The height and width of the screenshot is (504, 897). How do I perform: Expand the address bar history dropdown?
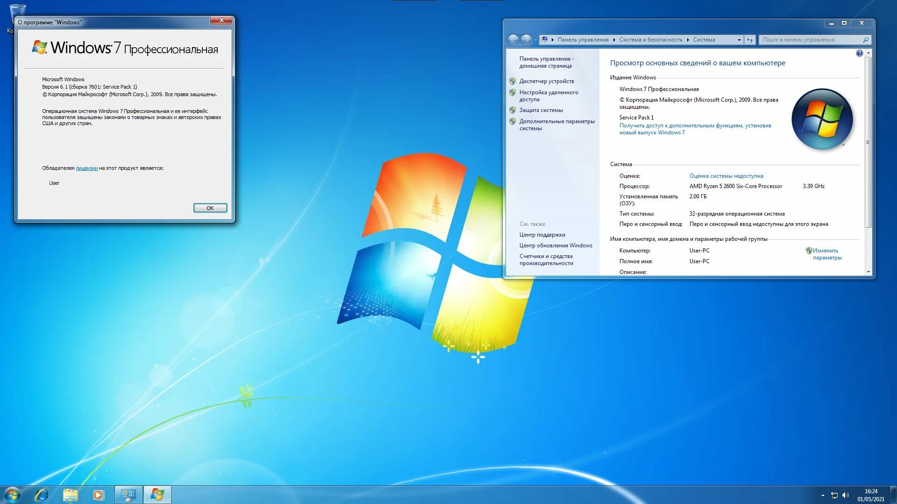(739, 40)
